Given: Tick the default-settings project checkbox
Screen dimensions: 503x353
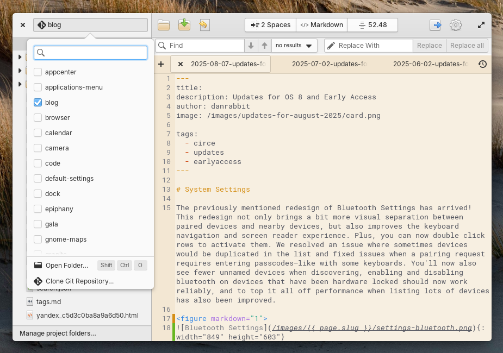Looking at the screenshot, I should pyautogui.click(x=38, y=179).
